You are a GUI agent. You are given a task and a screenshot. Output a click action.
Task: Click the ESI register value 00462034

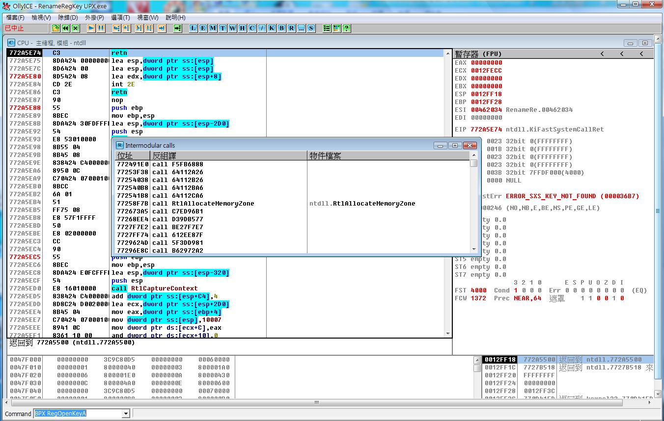486,110
